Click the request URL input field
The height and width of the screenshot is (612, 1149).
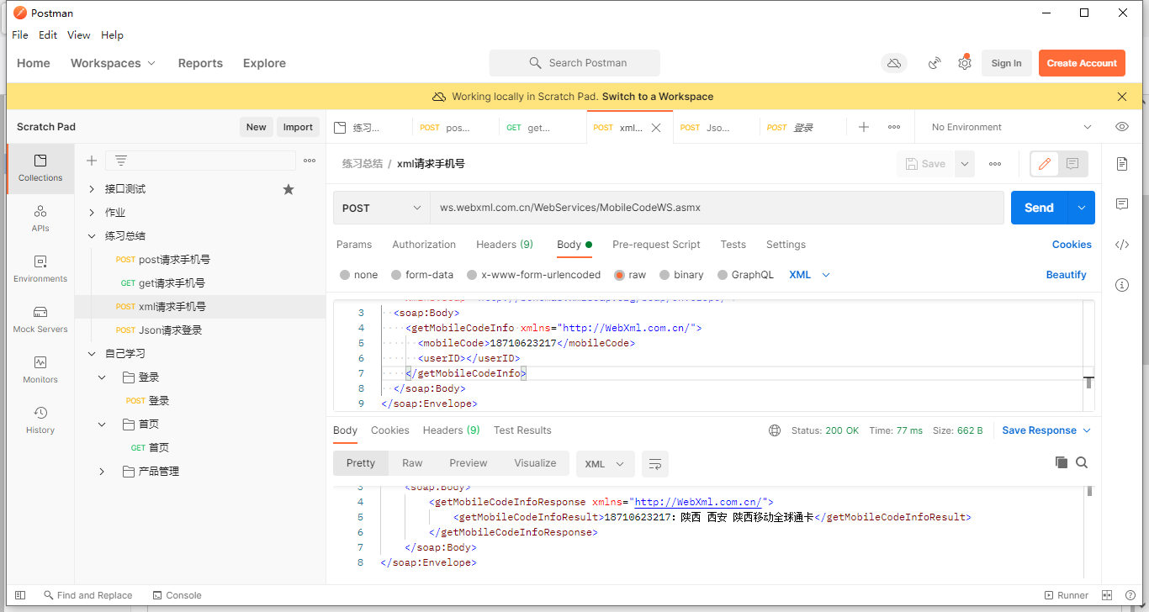coord(715,208)
